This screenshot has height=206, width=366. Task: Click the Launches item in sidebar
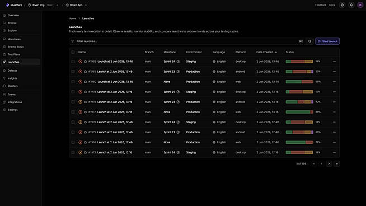(x=21, y=62)
